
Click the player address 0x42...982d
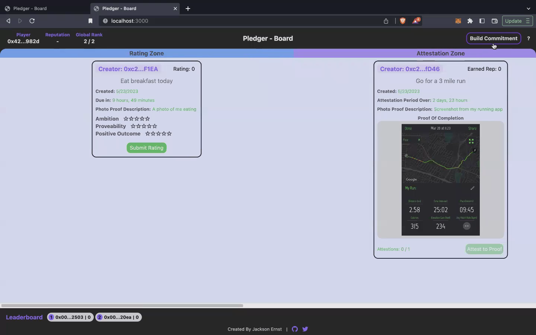click(x=23, y=41)
